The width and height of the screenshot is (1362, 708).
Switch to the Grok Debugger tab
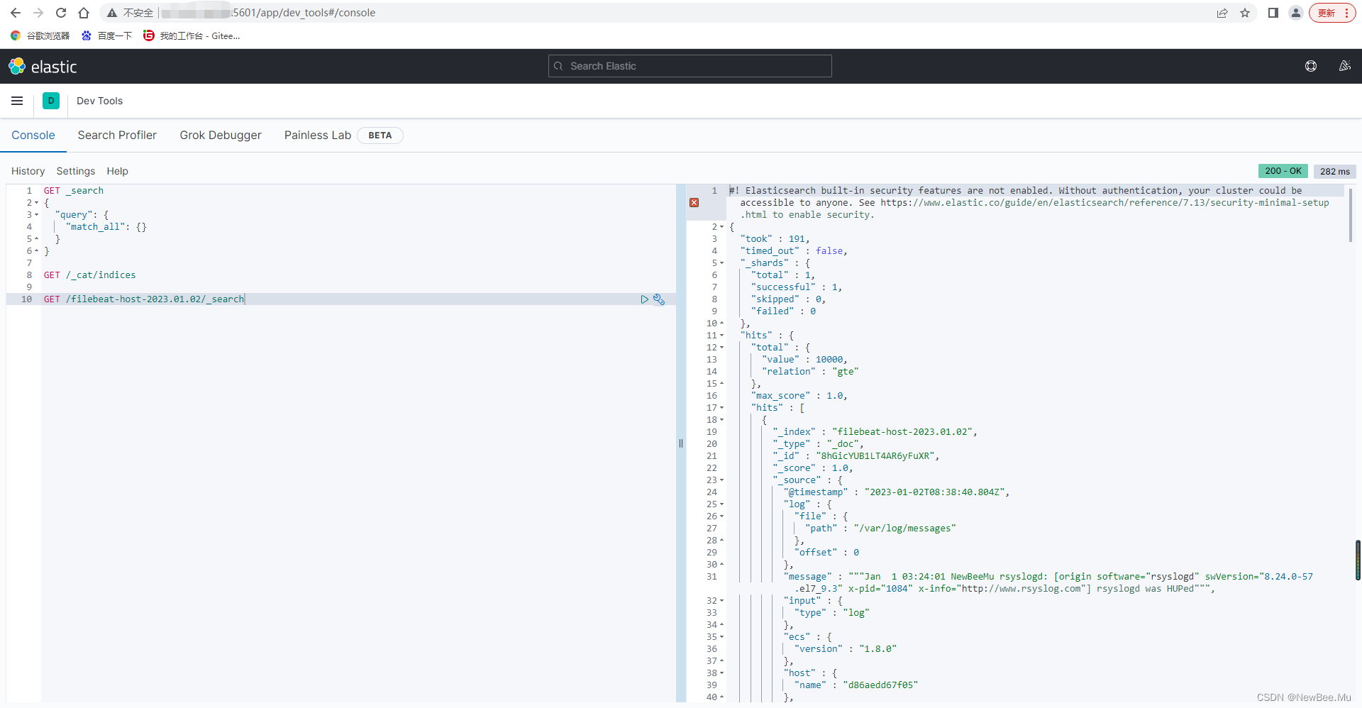[221, 135]
